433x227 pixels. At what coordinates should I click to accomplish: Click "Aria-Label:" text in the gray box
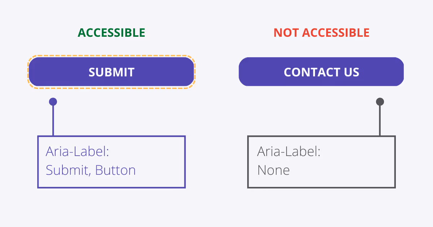[x=289, y=152]
